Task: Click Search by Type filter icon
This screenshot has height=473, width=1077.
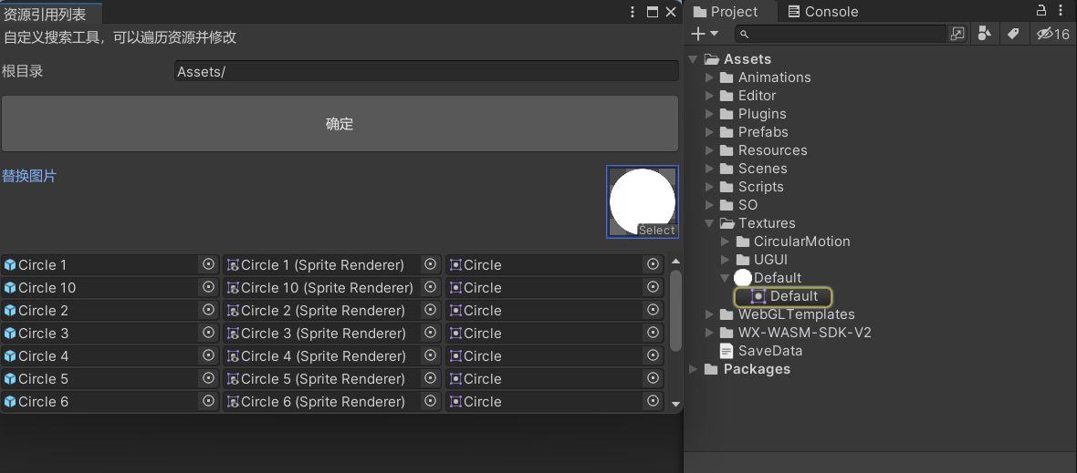Action: click(984, 34)
